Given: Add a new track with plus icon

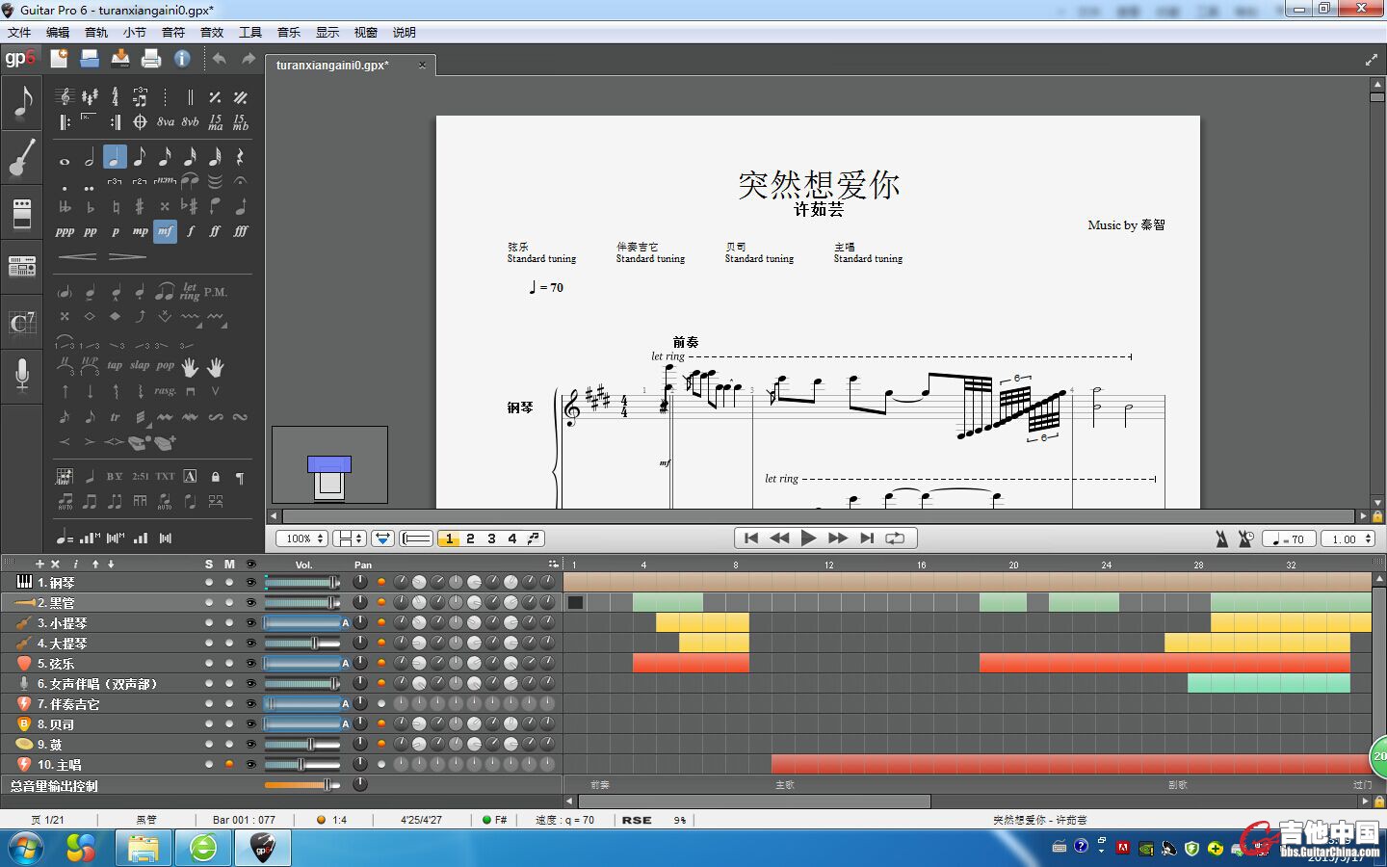Looking at the screenshot, I should pyautogui.click(x=39, y=564).
